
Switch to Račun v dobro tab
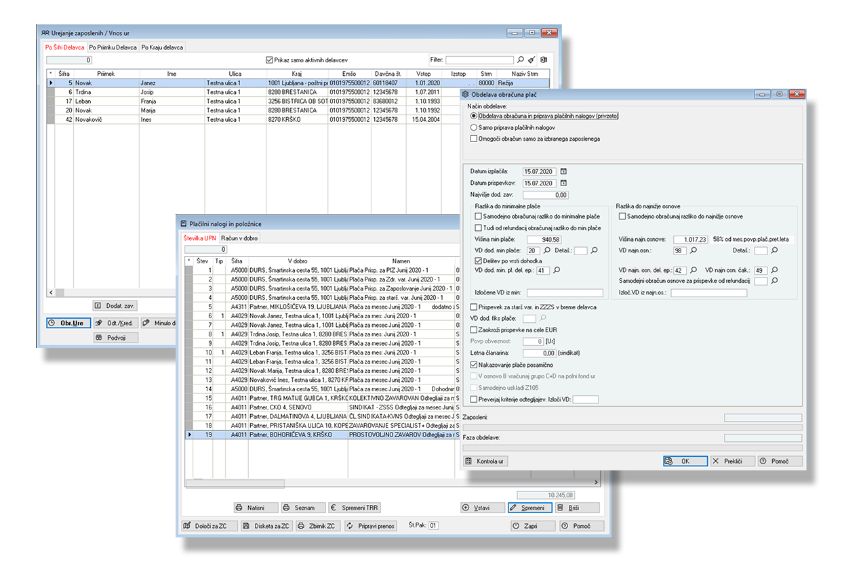(239, 238)
